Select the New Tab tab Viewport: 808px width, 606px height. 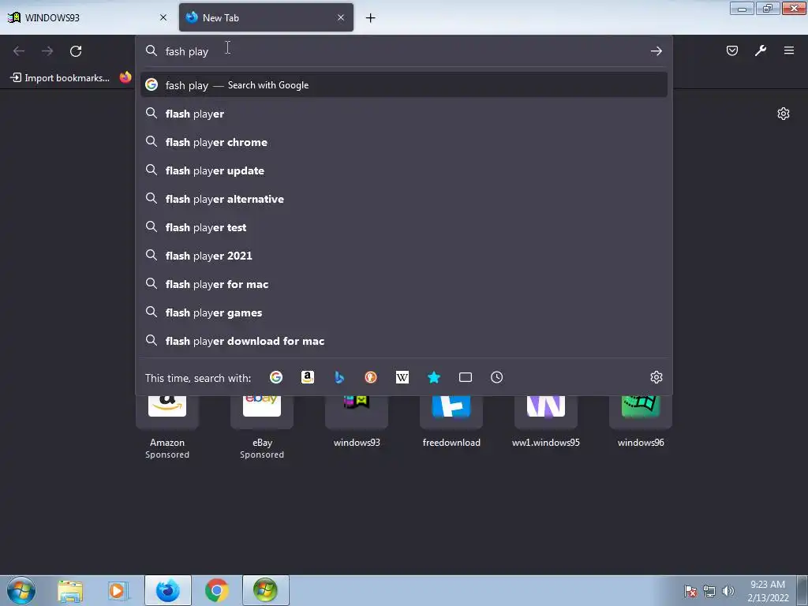[266, 17]
